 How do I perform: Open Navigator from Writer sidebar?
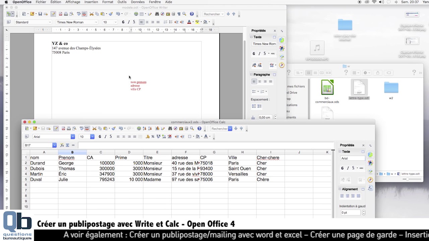pos(282,65)
